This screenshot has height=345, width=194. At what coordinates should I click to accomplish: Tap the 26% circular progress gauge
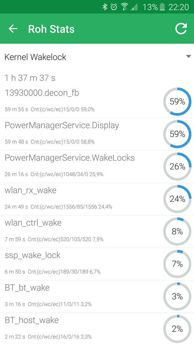point(177,166)
